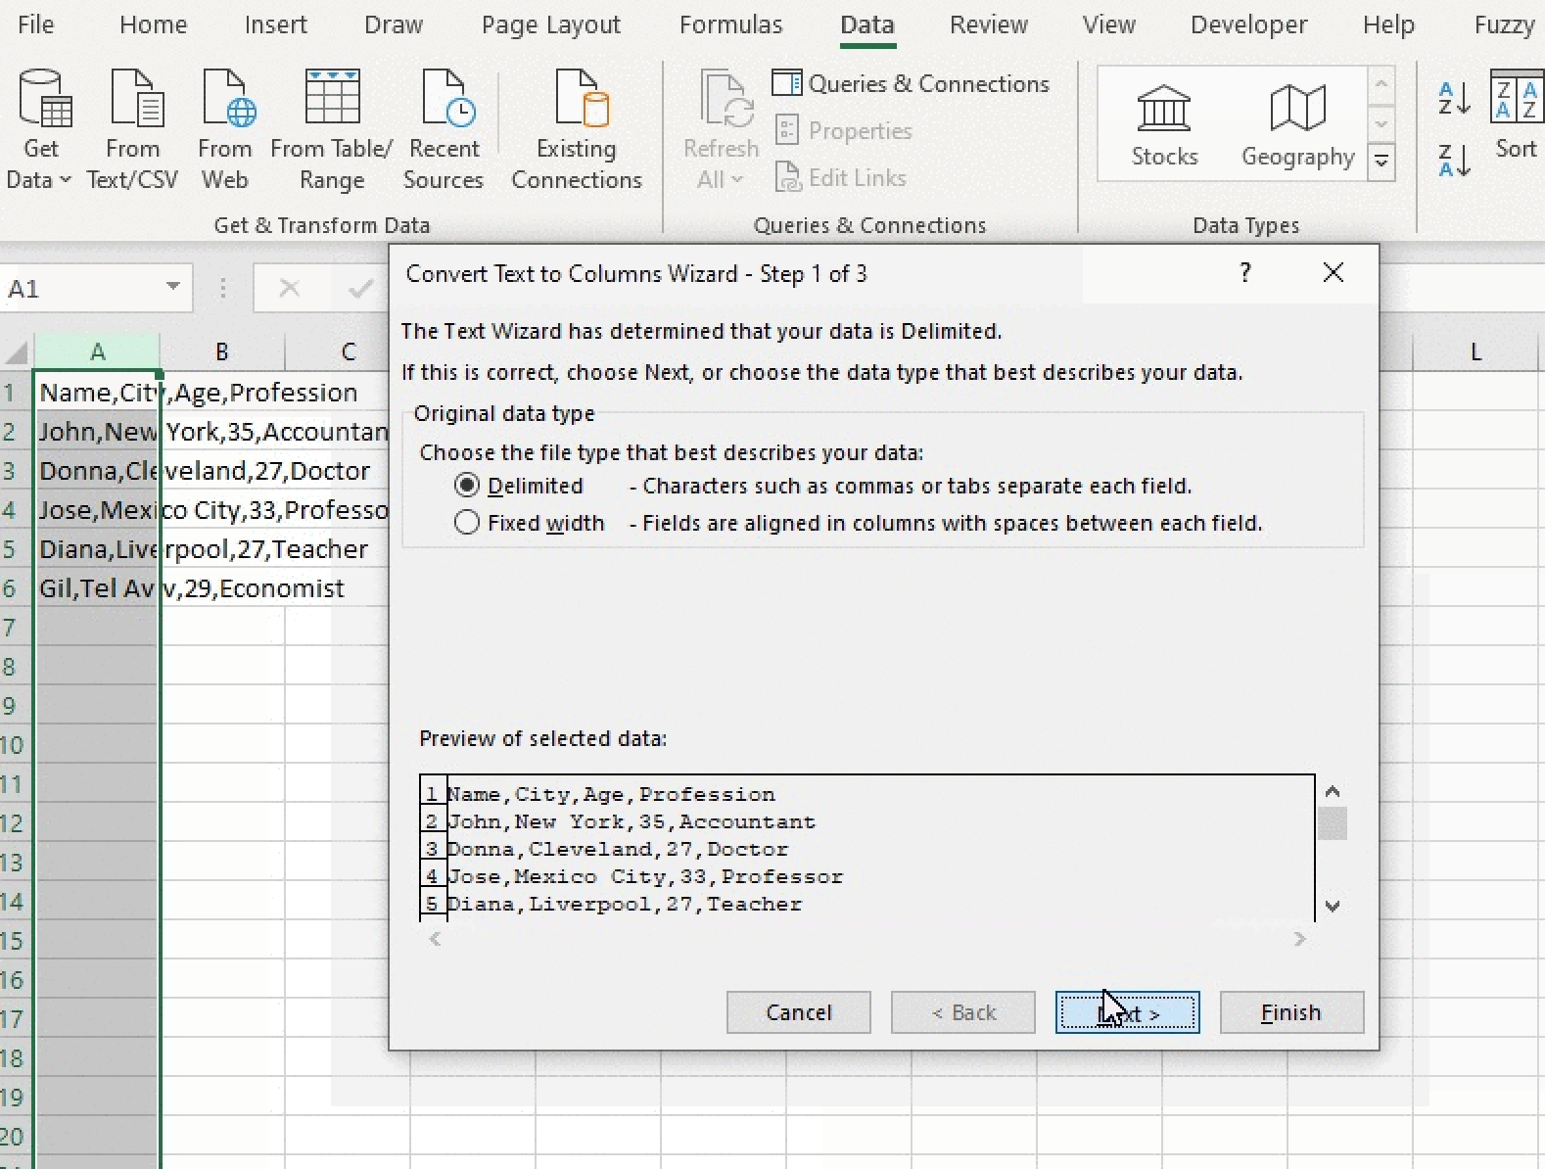Click the Select All corner triangle
Screen dimensions: 1545x1169
[x=17, y=352]
